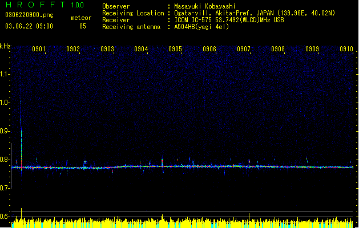The image size is (359, 228).
Task: Click the meteor count 85
Action: pos(83,26)
